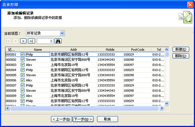Jump to last record button
The width and height of the screenshot is (195, 127).
(x=32, y=41)
